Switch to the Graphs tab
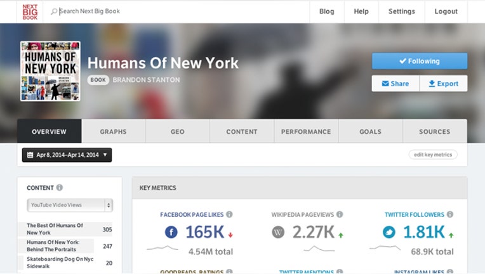Screen dimensions: 485x274 (x=113, y=131)
